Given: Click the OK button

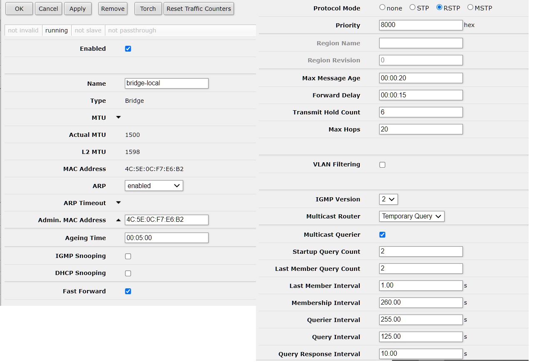Looking at the screenshot, I should coord(19,9).
